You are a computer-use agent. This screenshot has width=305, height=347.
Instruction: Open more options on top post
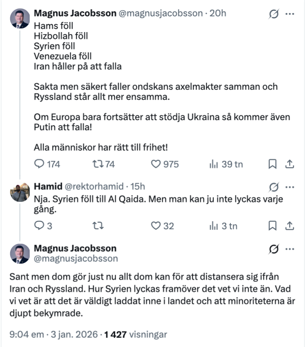(x=290, y=14)
